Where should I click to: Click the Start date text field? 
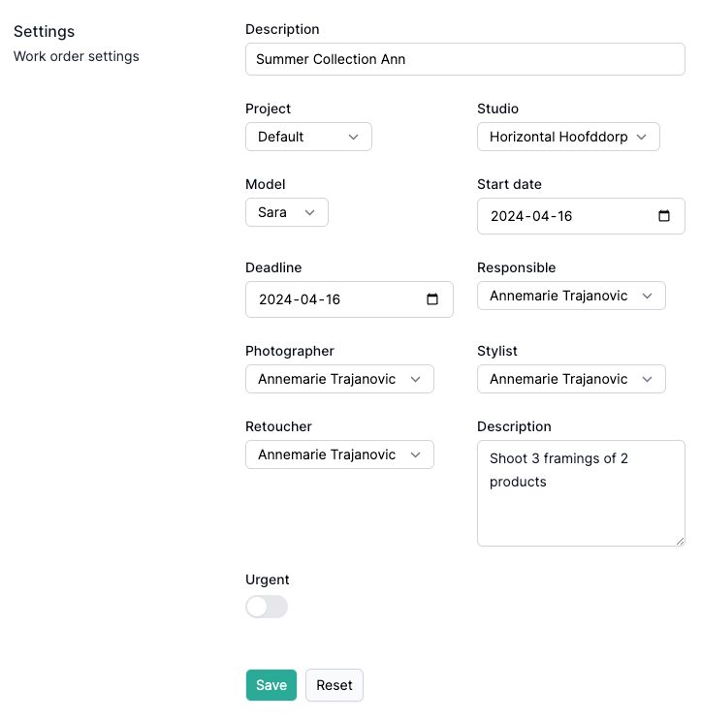[581, 216]
